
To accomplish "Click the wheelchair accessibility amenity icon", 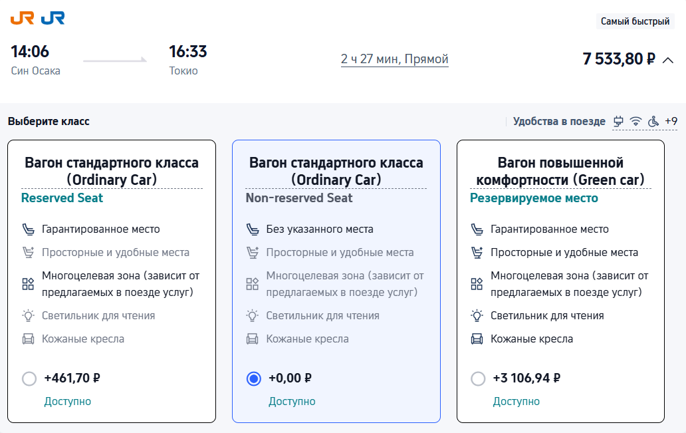I will point(653,121).
